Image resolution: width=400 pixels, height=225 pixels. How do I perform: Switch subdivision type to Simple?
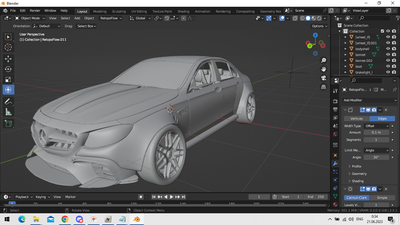click(383, 197)
